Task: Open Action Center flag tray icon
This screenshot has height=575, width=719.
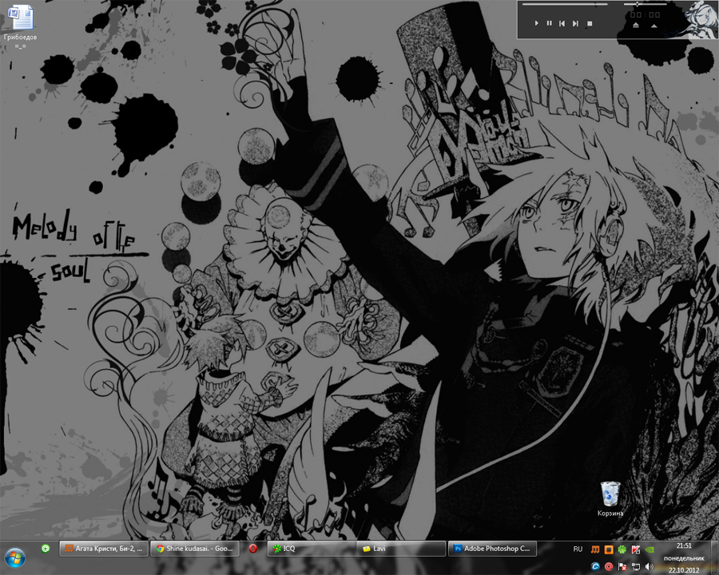Action: 622,567
